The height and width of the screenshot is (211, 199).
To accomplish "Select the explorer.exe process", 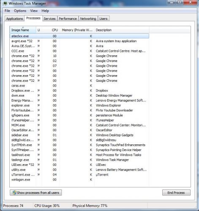I will 79,105.
